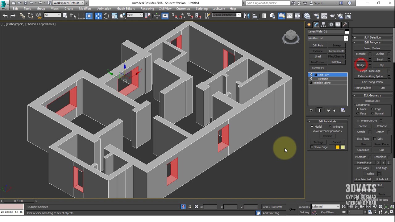Open the View reference coordinate dropdown

click(x=135, y=15)
